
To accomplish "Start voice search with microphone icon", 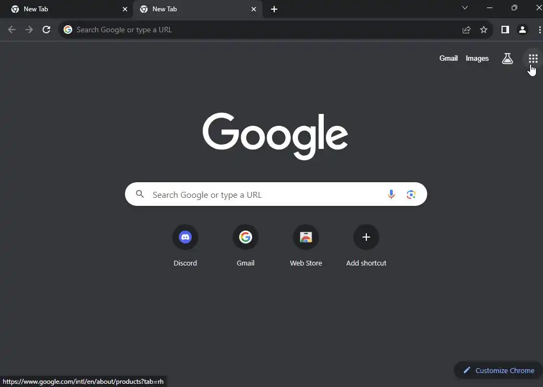I will click(x=391, y=194).
